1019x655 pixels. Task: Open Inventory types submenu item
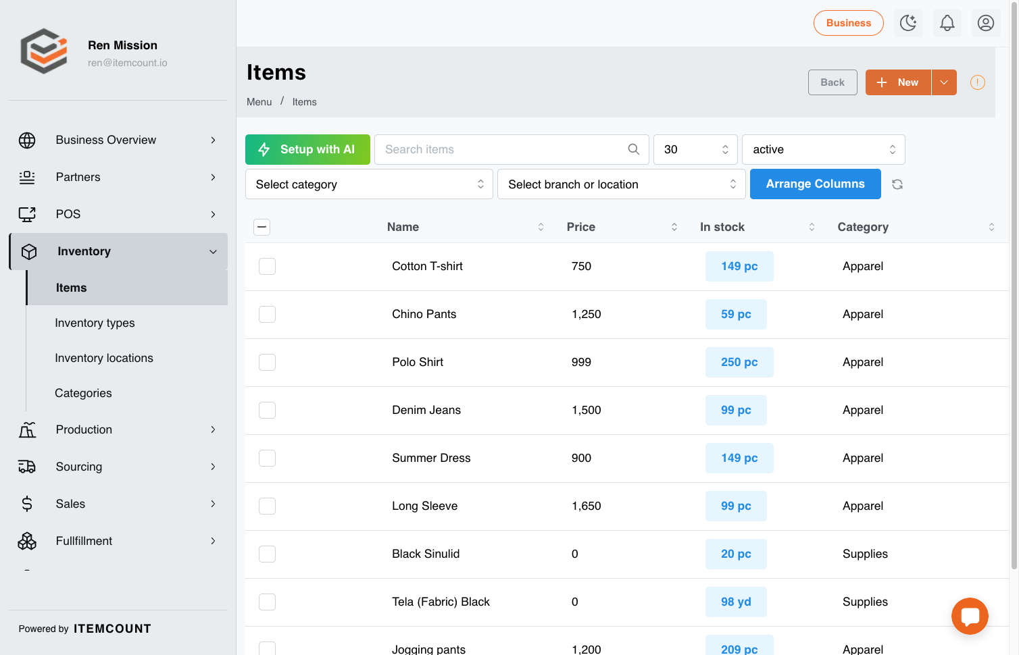[95, 323]
